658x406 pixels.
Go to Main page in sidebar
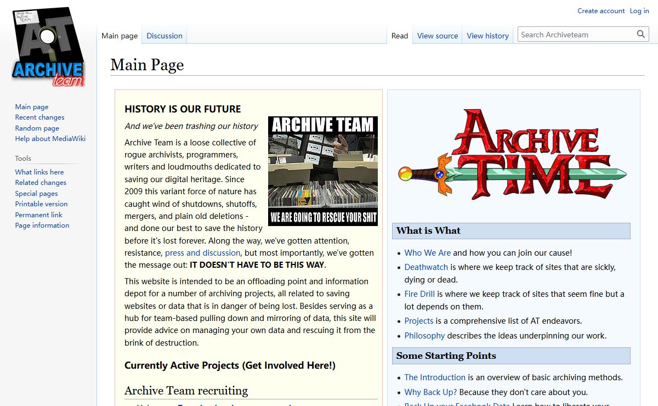click(32, 107)
